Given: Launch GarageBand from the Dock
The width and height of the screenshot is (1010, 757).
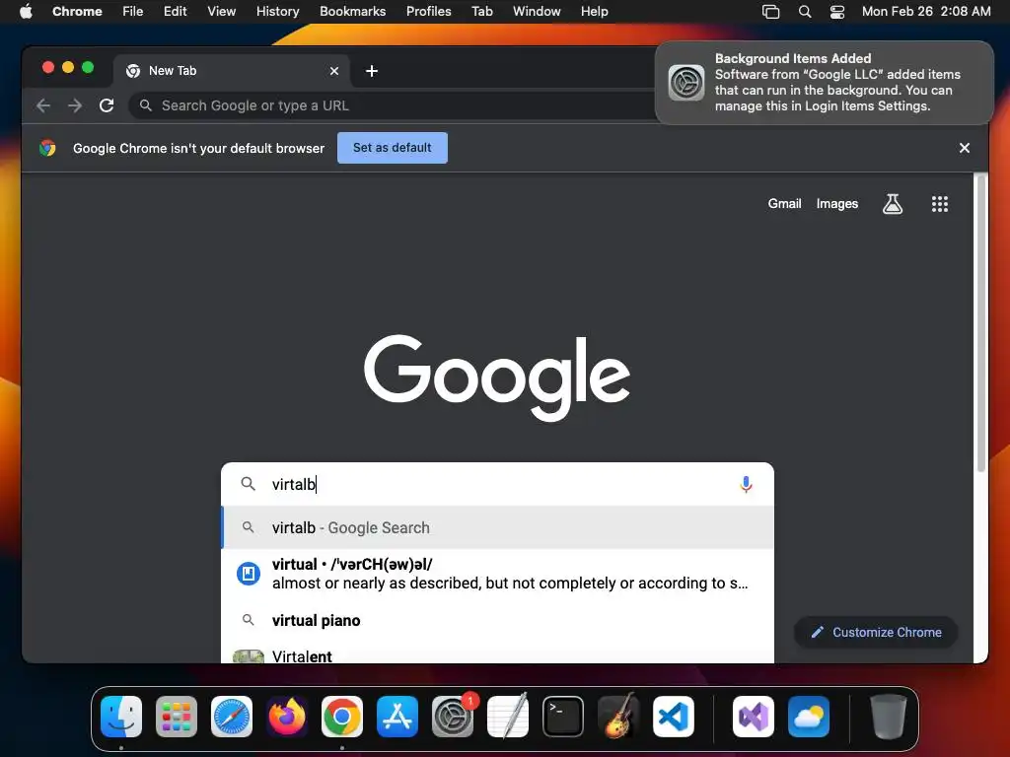Looking at the screenshot, I should [618, 717].
